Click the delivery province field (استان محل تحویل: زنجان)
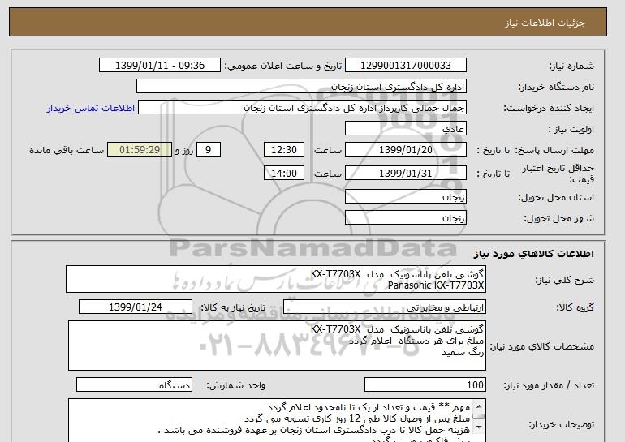This screenshot has width=625, height=442. tap(405, 197)
